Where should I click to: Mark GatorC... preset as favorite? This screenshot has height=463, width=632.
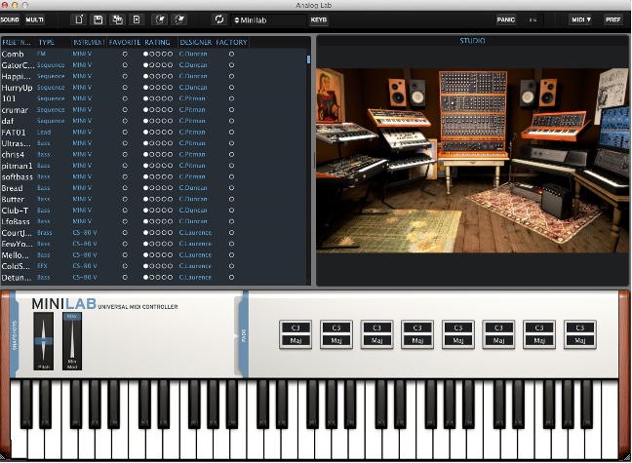click(125, 65)
